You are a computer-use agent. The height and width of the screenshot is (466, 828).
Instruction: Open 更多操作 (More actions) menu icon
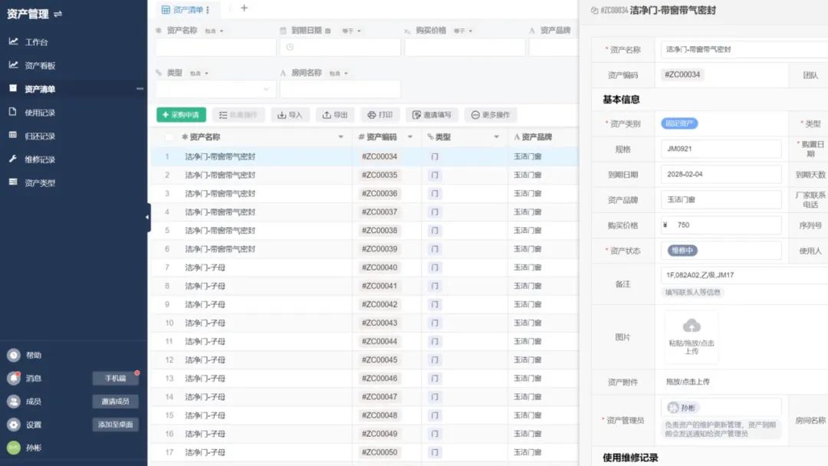click(475, 115)
